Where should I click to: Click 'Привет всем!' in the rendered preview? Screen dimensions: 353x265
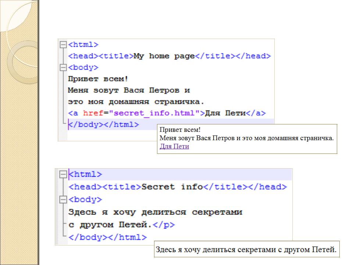[x=180, y=130]
